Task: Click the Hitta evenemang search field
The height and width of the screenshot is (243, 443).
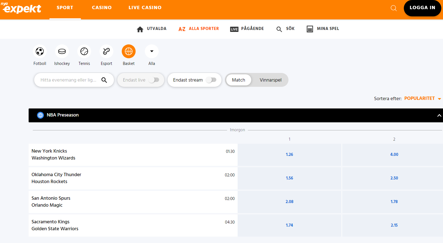Action: [x=68, y=80]
